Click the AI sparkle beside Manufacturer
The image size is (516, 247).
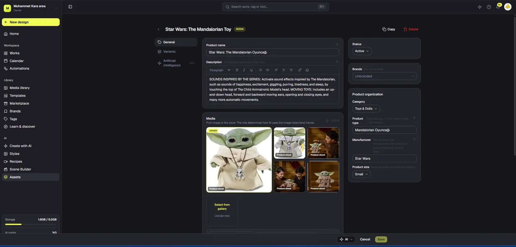click(414, 139)
